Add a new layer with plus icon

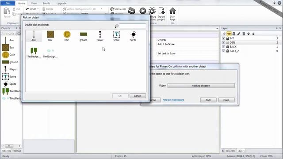[224, 34]
